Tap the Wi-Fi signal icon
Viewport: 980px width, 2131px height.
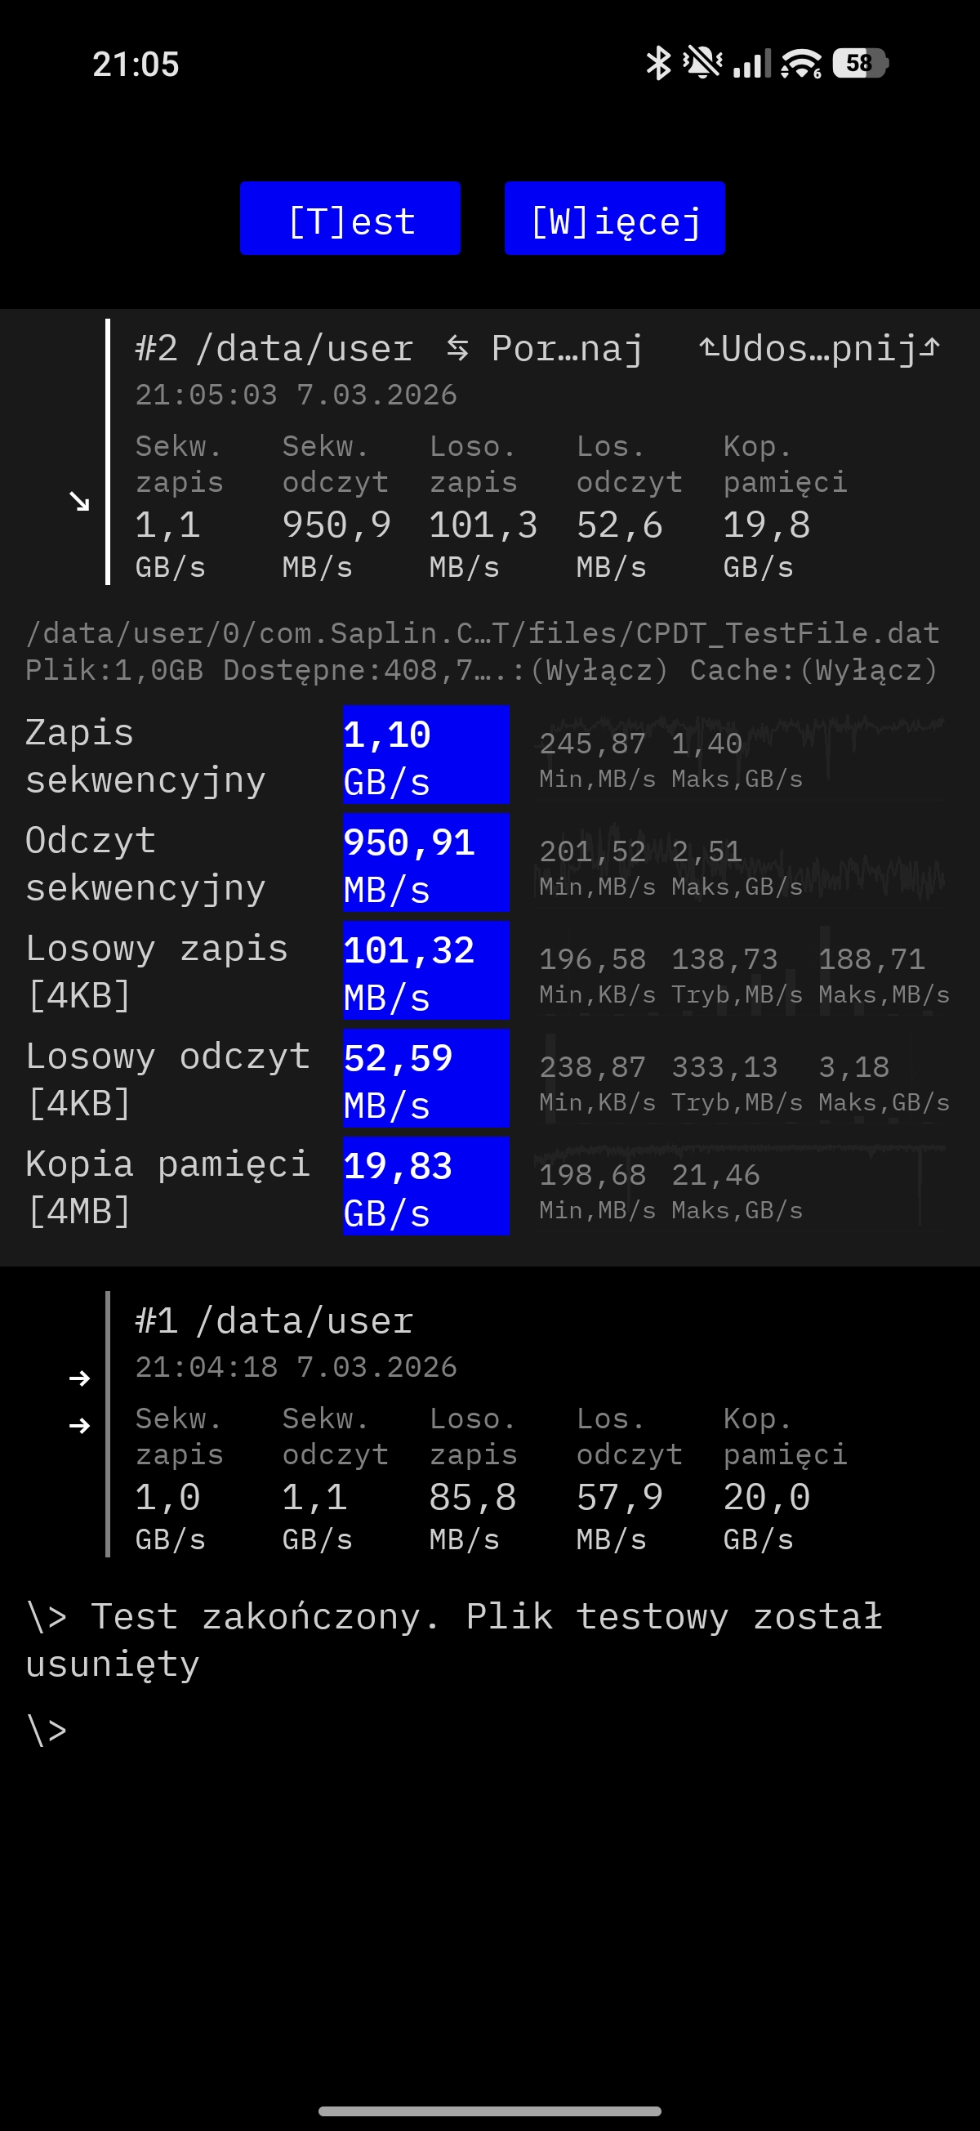tap(800, 63)
